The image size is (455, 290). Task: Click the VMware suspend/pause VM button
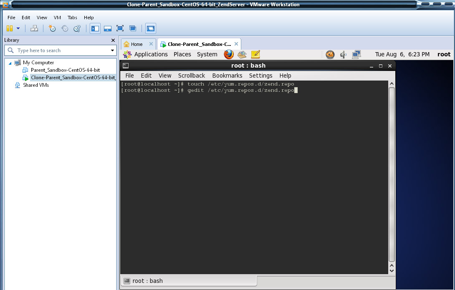tap(10, 28)
